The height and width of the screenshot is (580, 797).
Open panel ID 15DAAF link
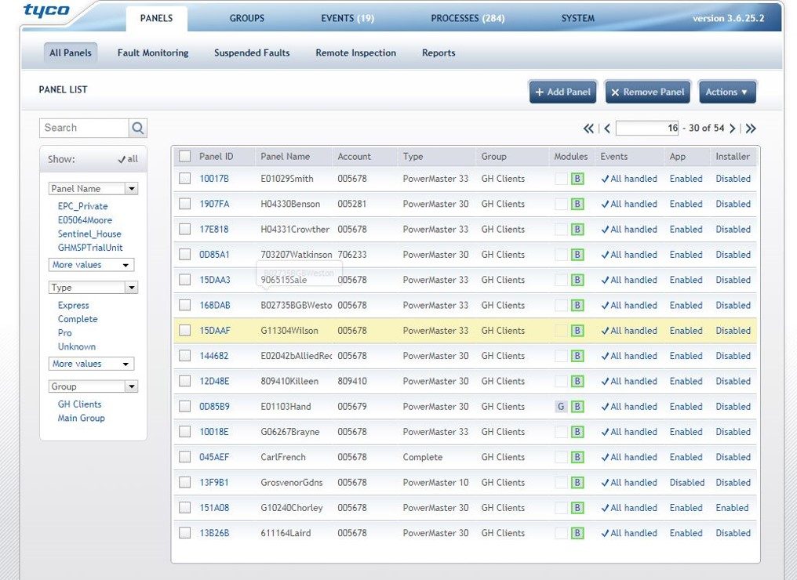[x=213, y=331]
